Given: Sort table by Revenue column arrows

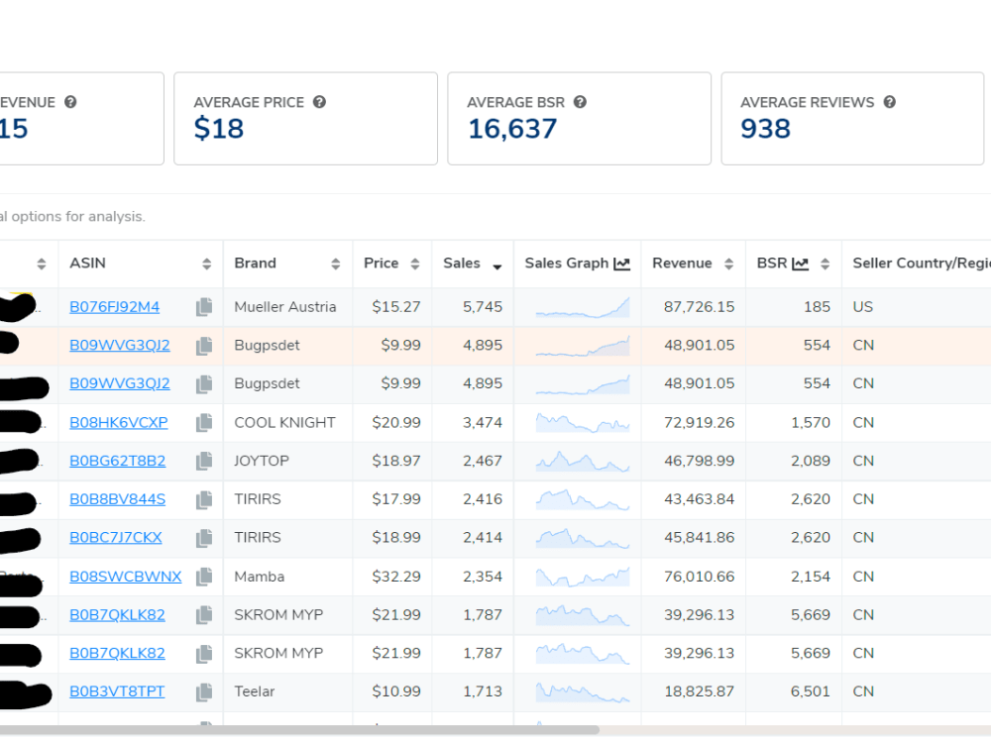Looking at the screenshot, I should point(728,265).
